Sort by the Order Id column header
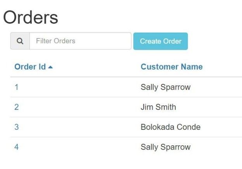 pos(30,67)
